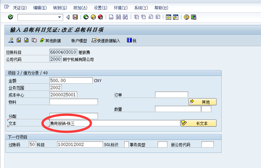Click the Find binoculars icon

118,17
